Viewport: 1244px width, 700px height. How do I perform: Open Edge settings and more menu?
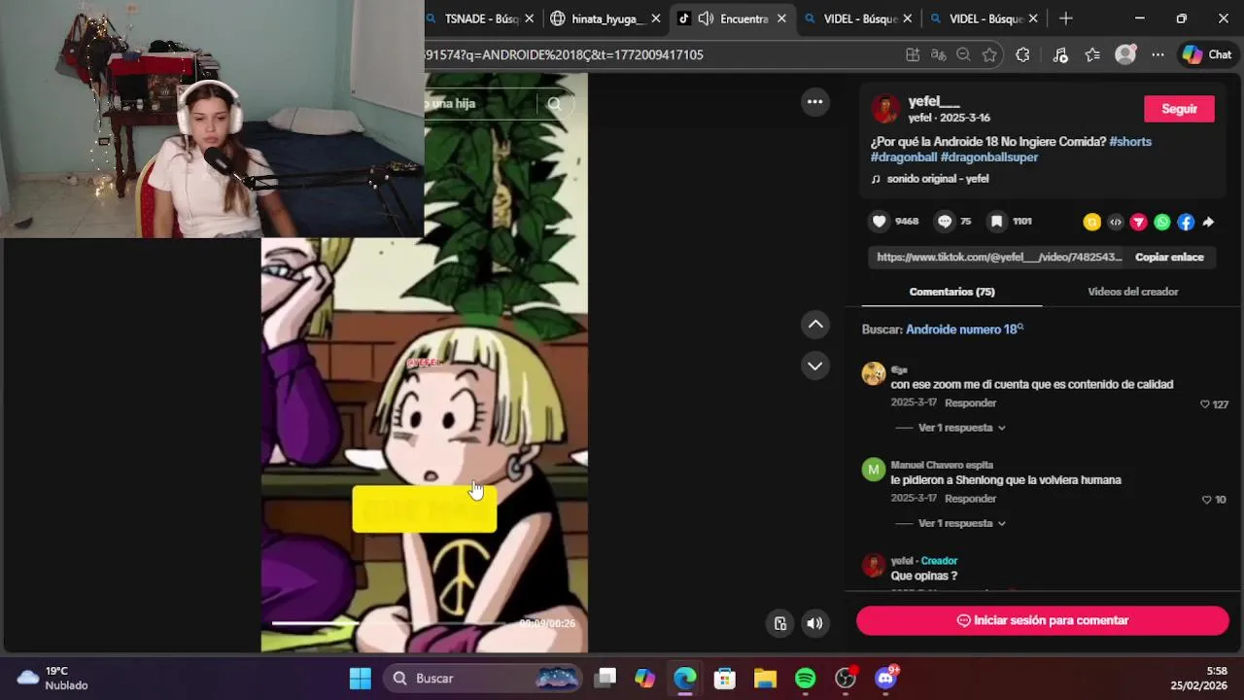click(x=1158, y=55)
